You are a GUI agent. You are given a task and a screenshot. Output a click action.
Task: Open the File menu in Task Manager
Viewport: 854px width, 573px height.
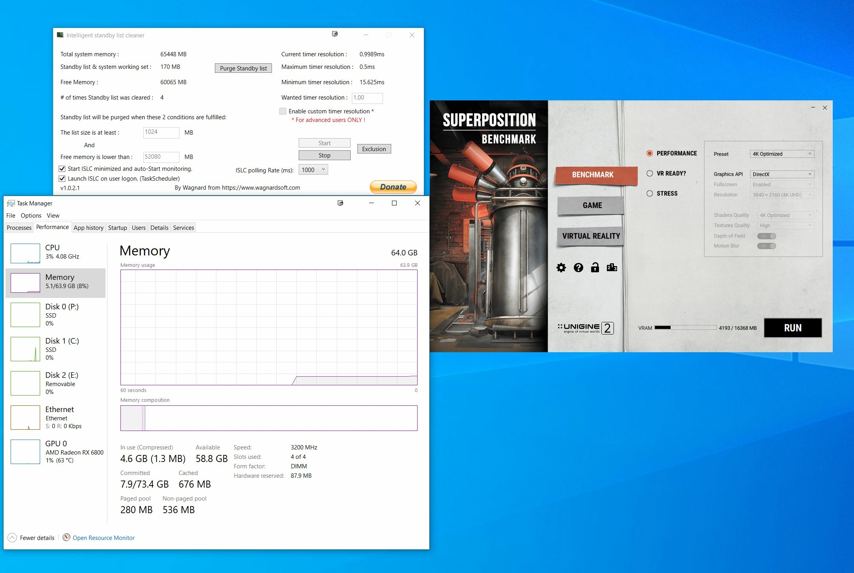pyautogui.click(x=11, y=215)
